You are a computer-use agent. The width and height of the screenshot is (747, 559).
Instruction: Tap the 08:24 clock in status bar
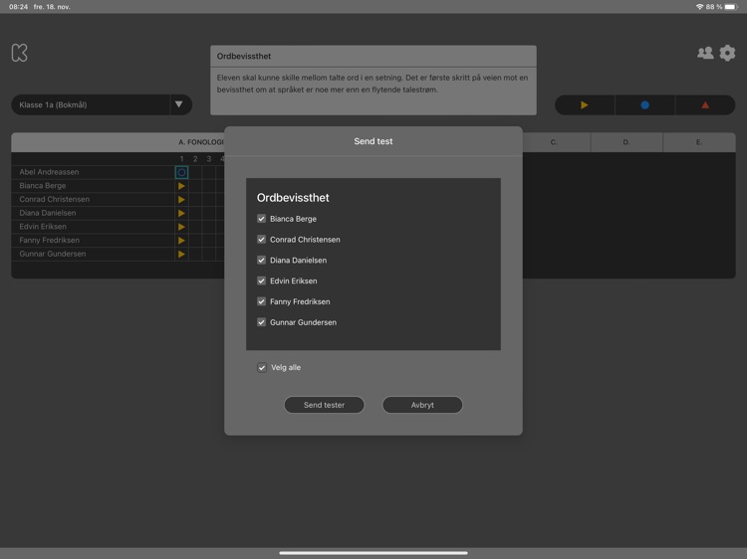point(18,7)
